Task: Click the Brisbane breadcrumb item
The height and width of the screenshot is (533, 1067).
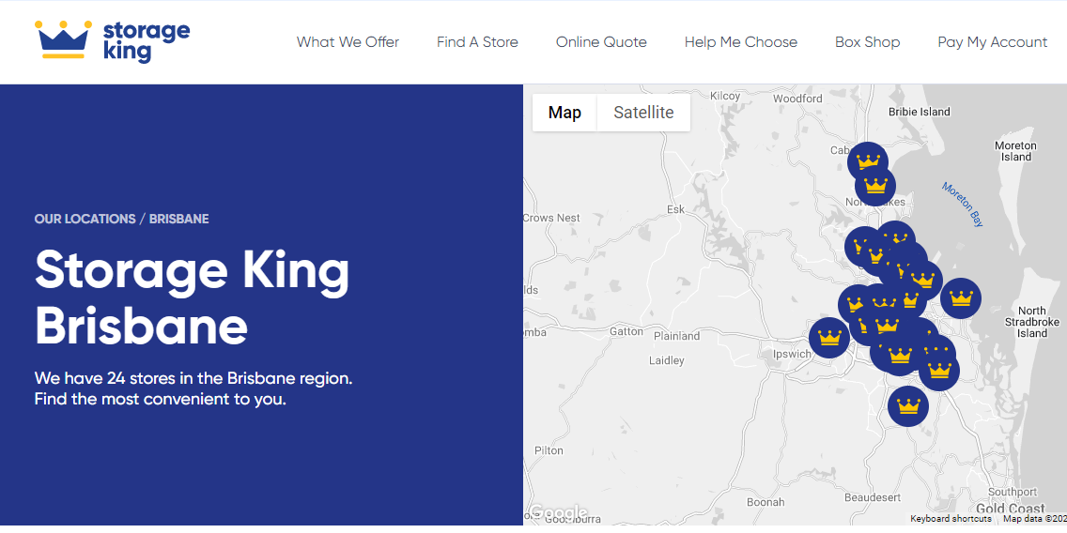Action: tap(178, 219)
